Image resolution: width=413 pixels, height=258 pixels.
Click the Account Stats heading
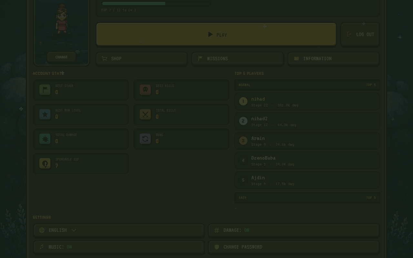48,73
